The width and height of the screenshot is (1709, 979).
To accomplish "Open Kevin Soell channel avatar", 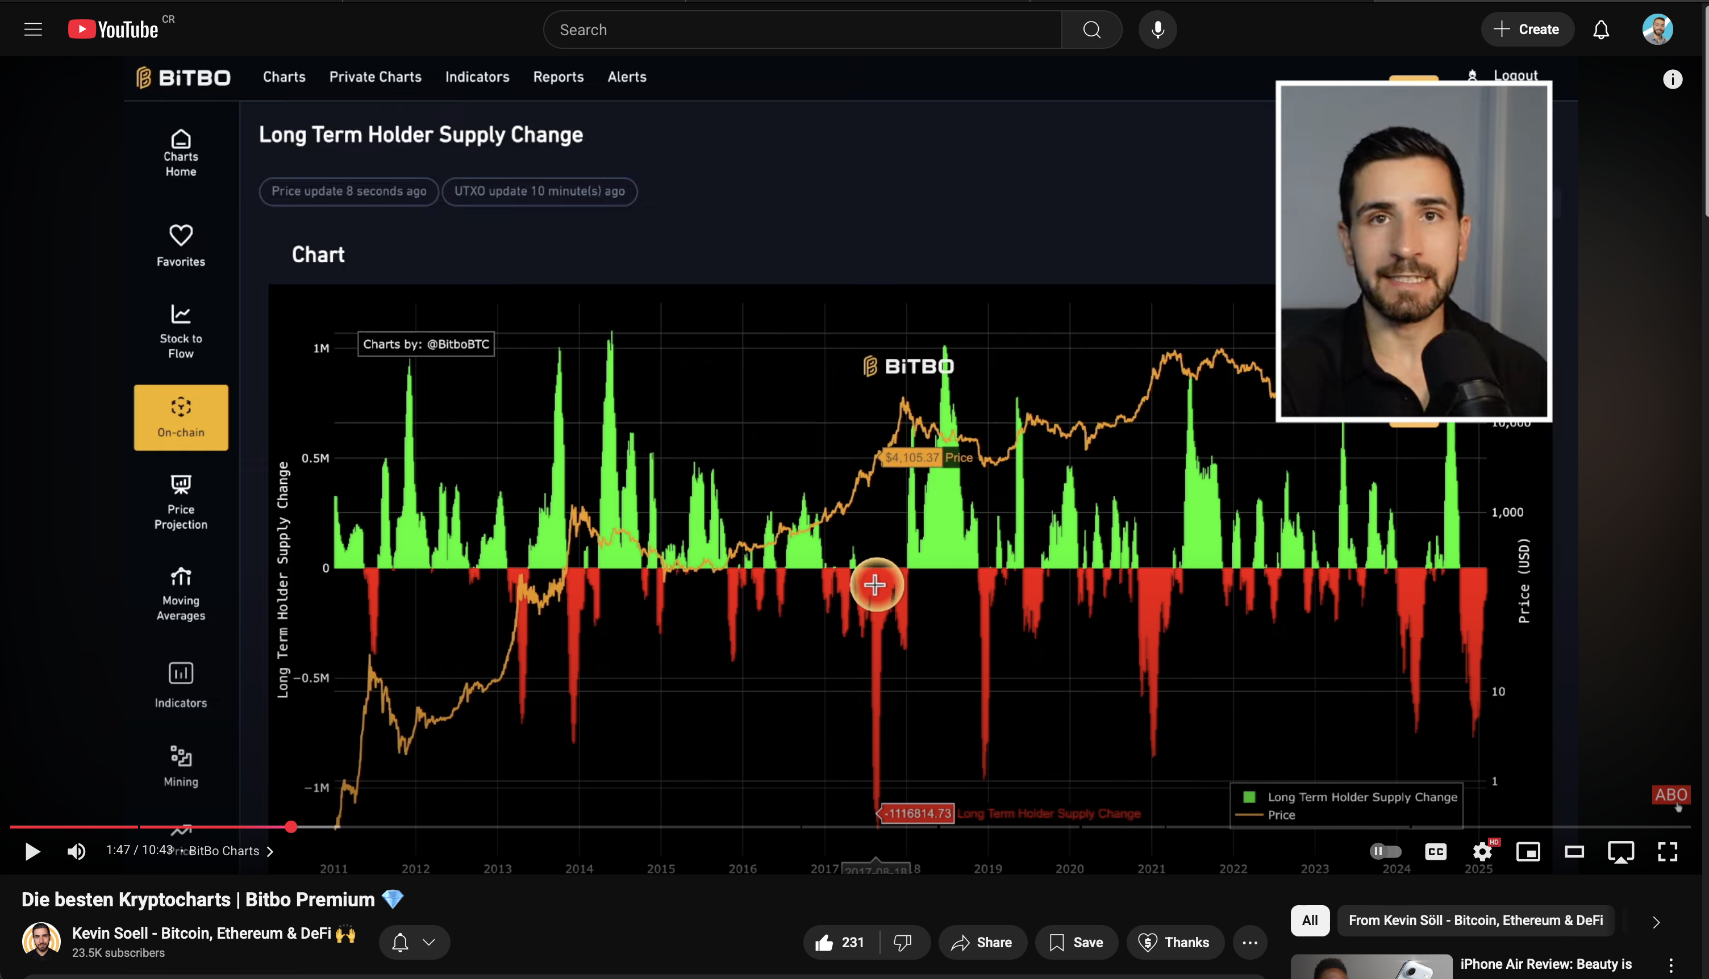I will point(41,940).
